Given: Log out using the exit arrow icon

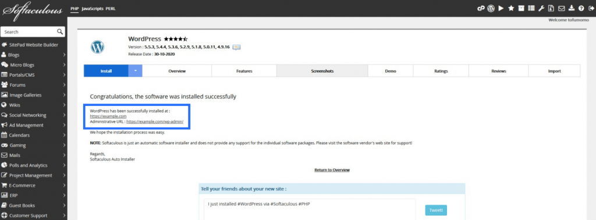Looking at the screenshot, I should click(x=591, y=8).
